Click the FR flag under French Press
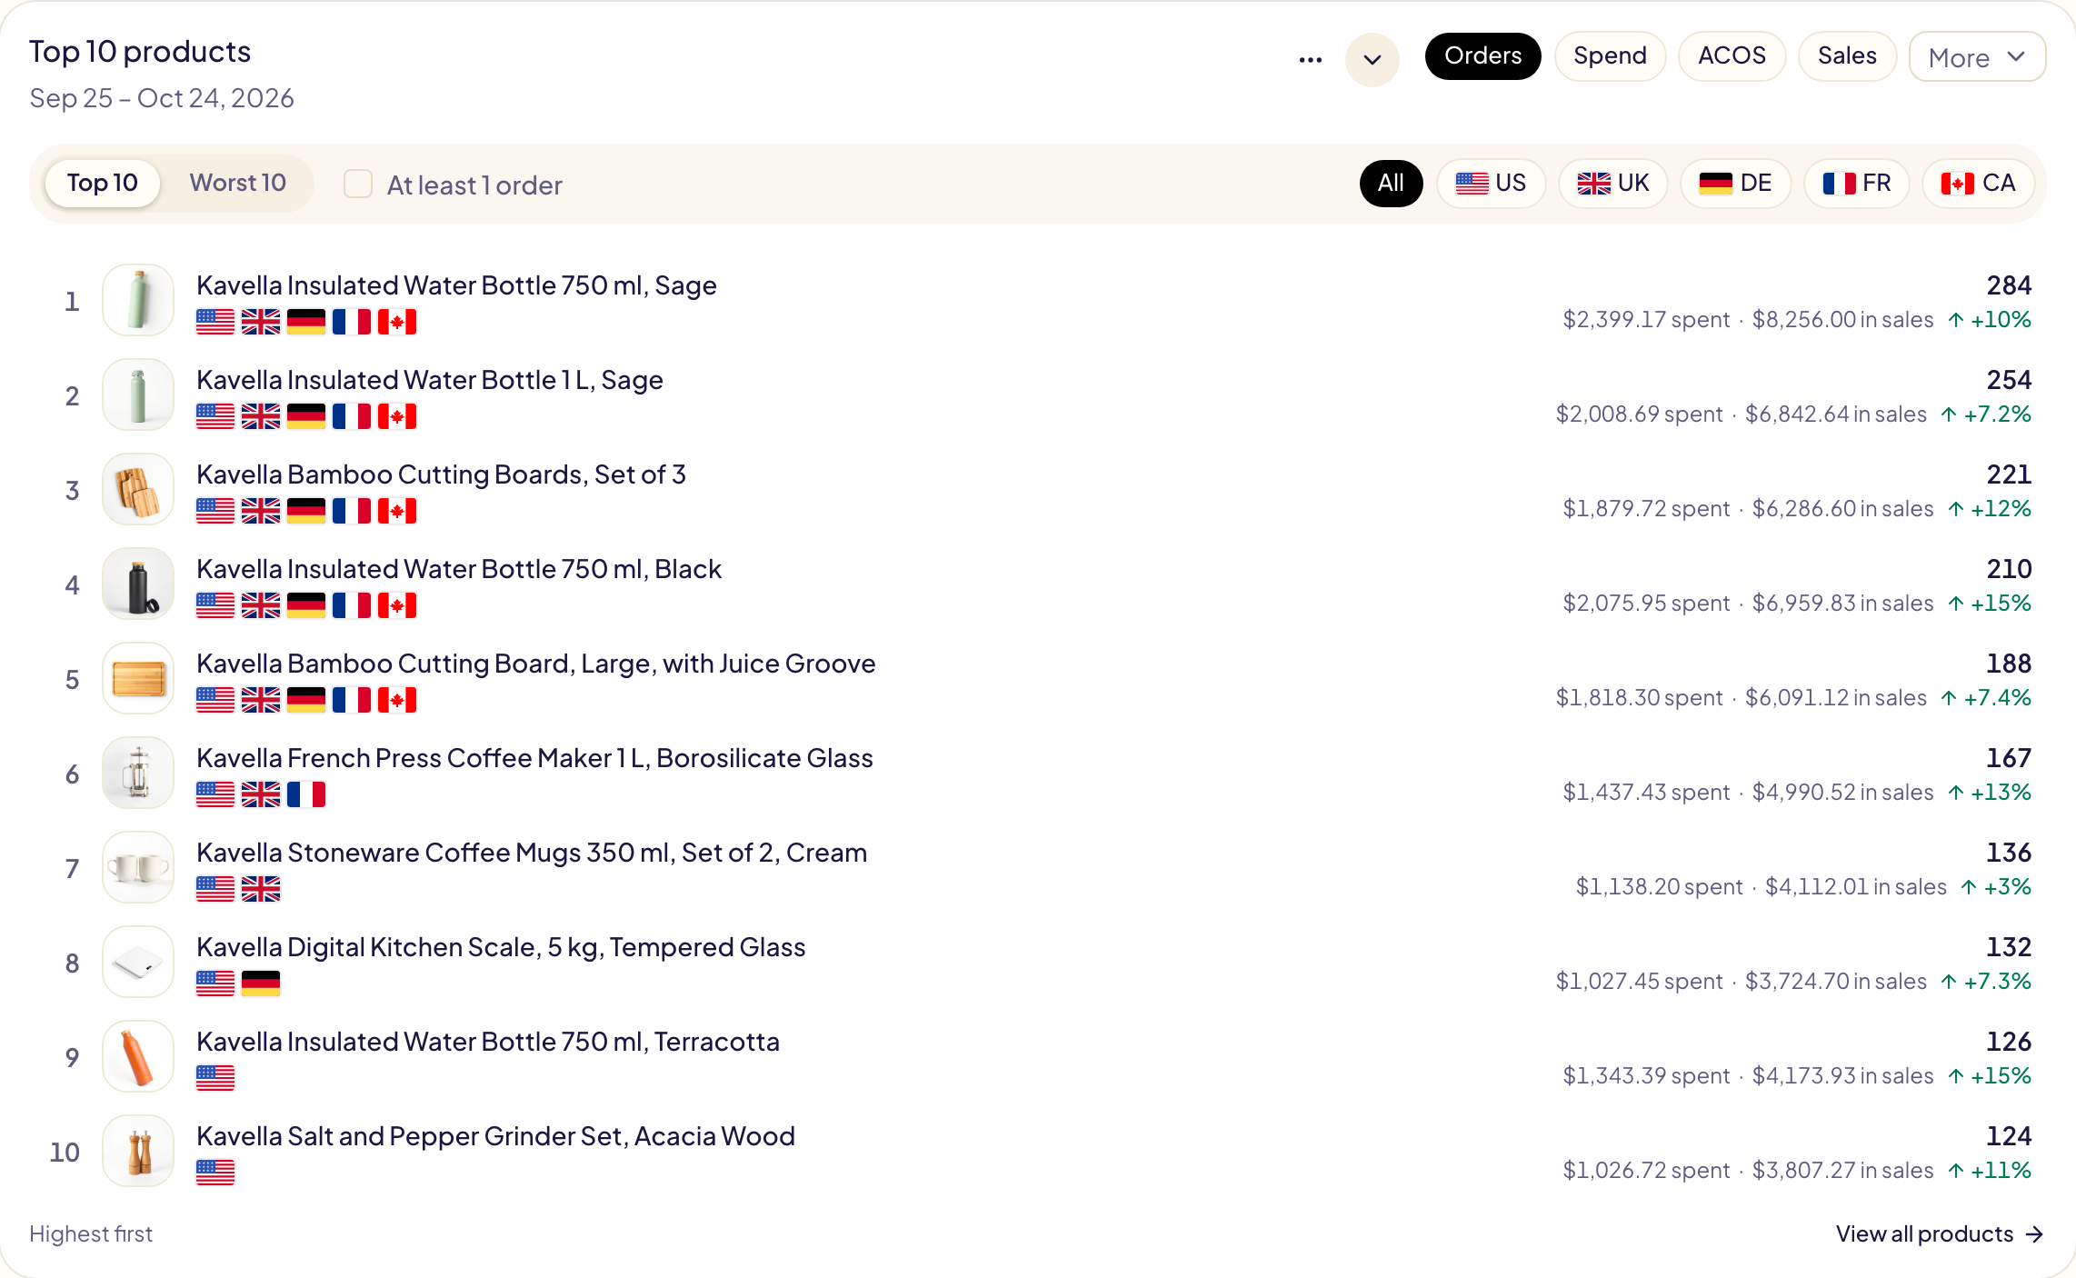This screenshot has height=1278, width=2076. click(x=306, y=794)
